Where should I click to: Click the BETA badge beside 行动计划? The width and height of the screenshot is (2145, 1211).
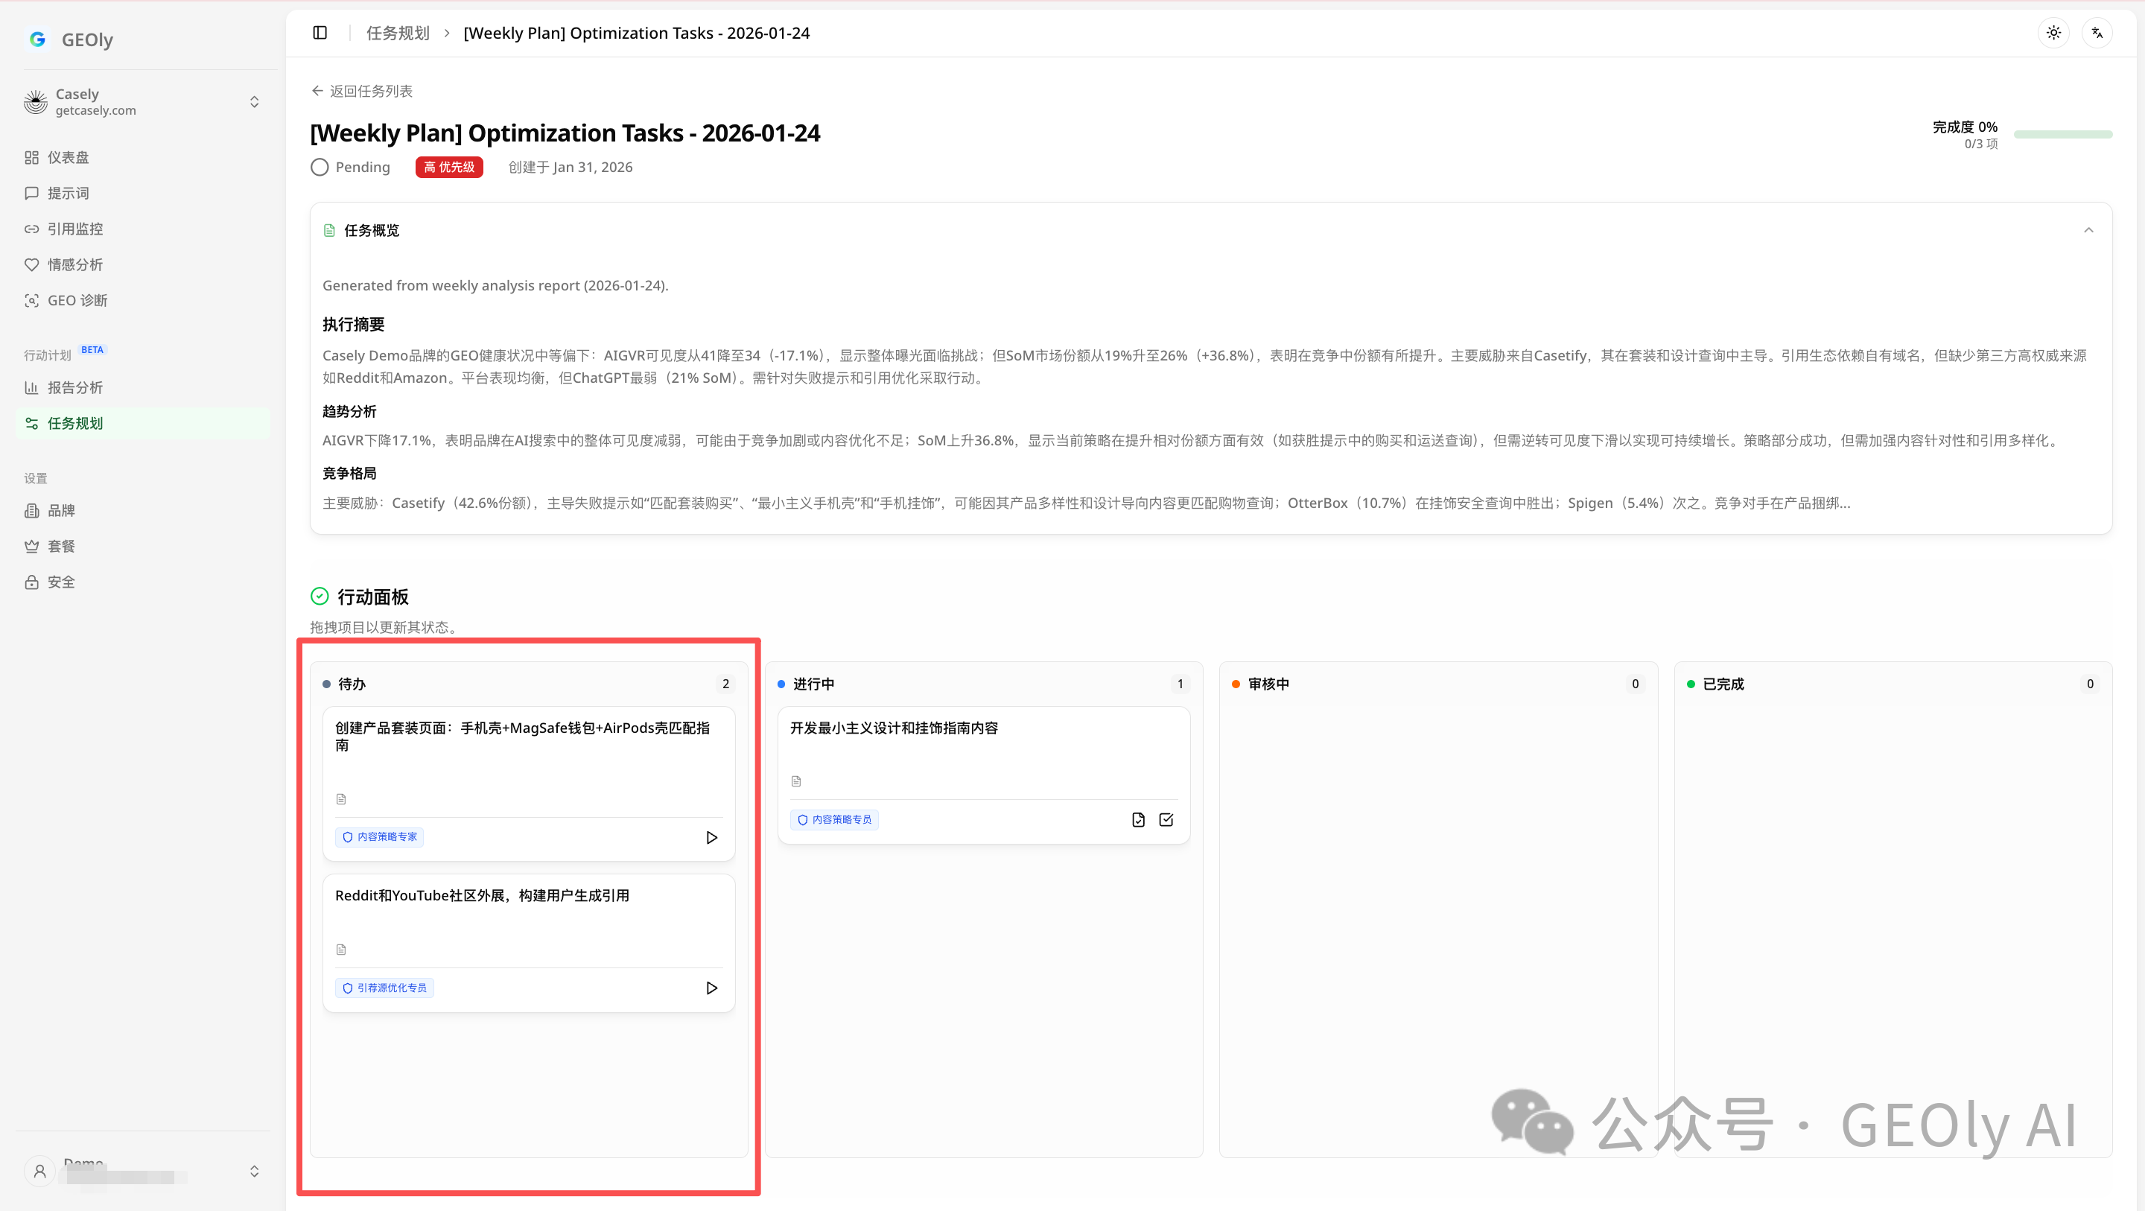coord(92,350)
